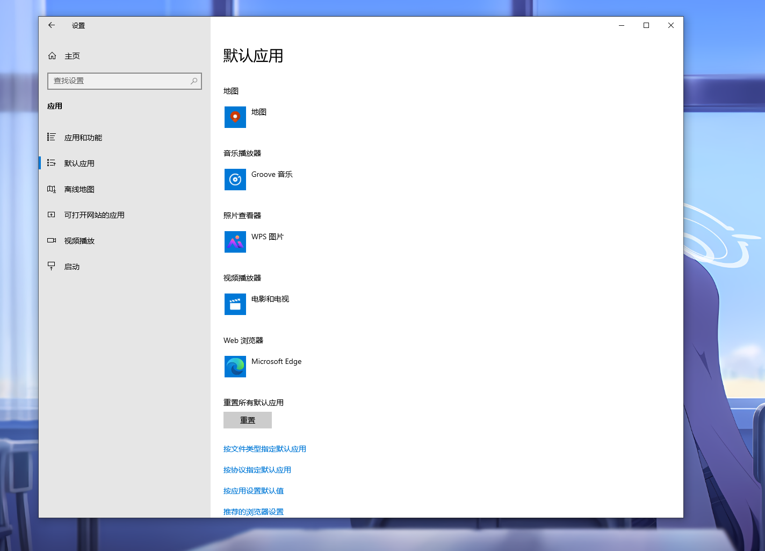Change web browser Microsoft Edge label

[x=277, y=361]
